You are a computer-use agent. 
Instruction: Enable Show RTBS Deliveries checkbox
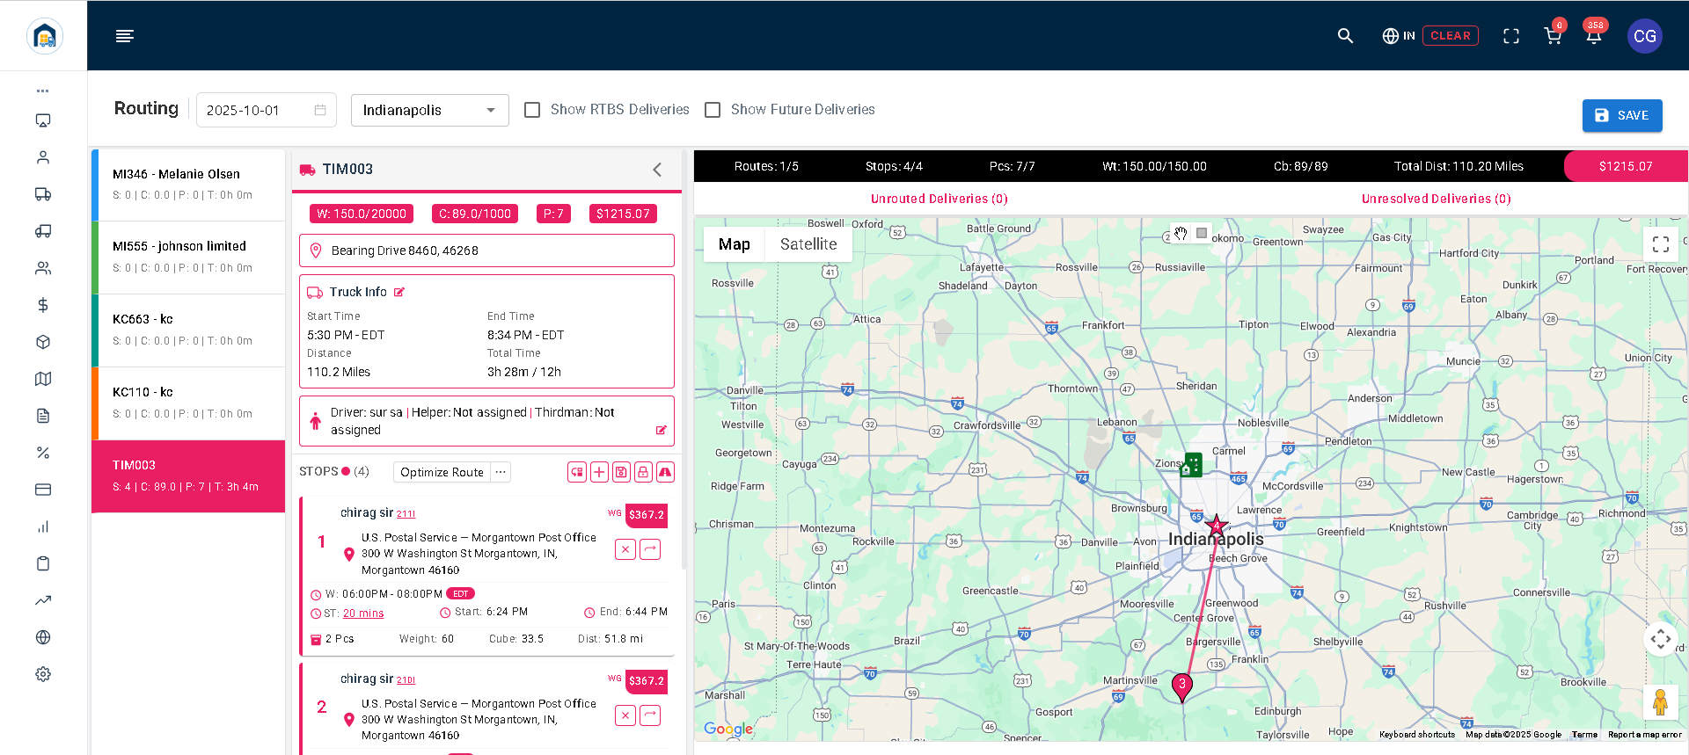[532, 110]
